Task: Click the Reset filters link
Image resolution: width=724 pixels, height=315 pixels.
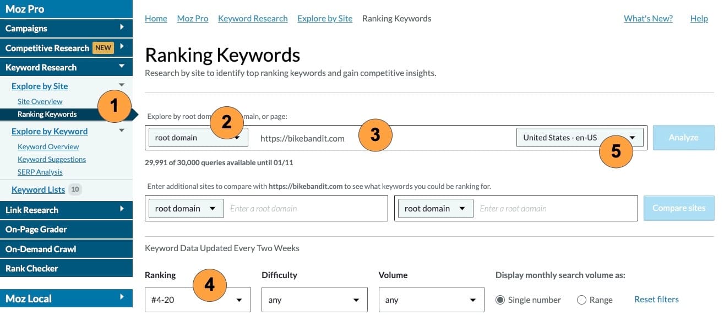Action: coord(656,300)
